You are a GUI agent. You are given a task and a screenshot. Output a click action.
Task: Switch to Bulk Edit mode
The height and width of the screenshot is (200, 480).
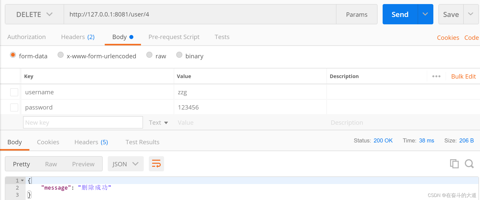point(463,77)
